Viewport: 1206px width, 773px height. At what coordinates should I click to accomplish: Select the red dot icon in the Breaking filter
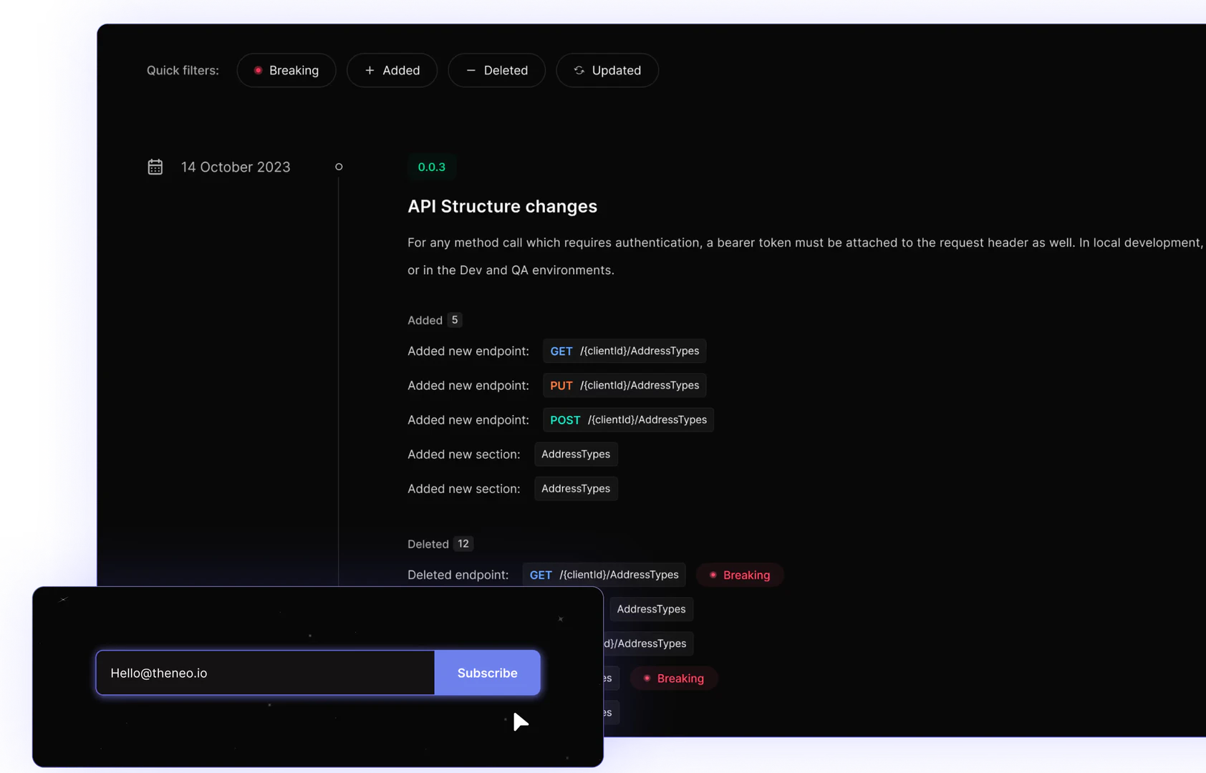[259, 70]
